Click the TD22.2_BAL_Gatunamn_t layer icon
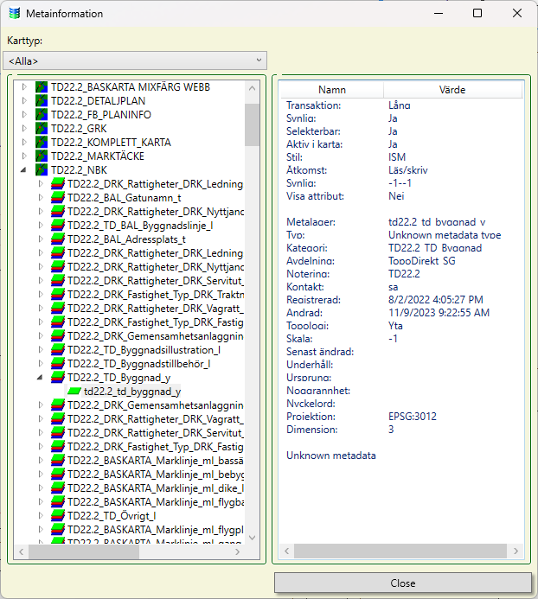Image resolution: width=538 pixels, height=599 pixels. tap(58, 198)
